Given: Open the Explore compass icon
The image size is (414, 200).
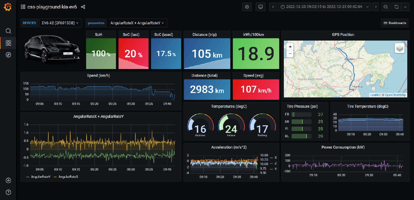Looking at the screenshot, I should coord(8,55).
